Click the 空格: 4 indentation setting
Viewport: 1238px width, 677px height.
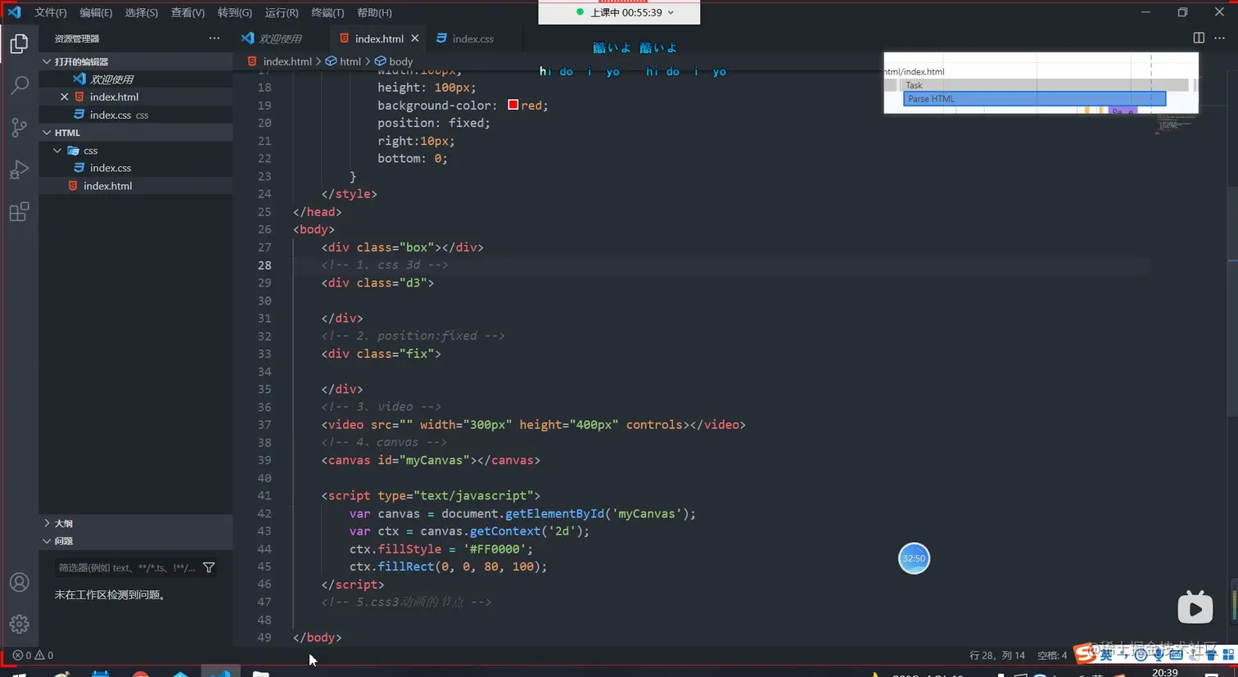1052,655
